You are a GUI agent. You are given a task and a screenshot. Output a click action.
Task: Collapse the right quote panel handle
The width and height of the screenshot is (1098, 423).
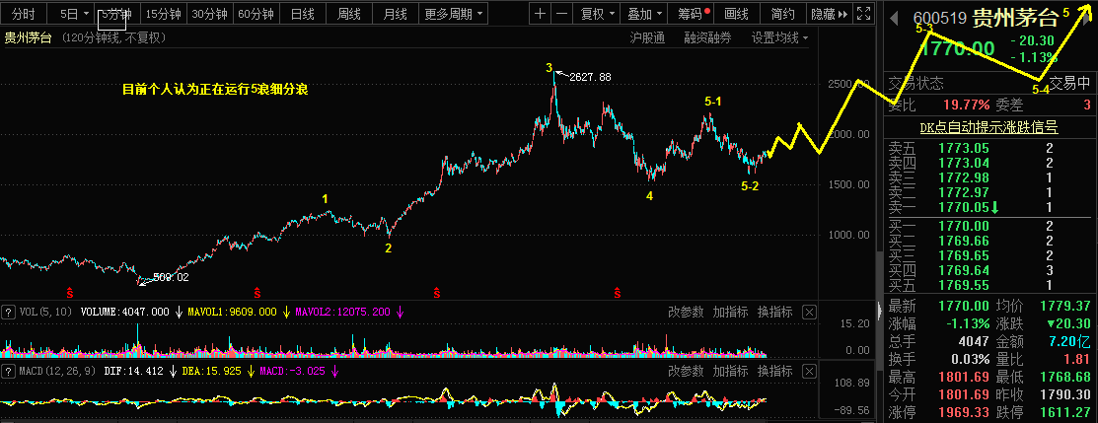(880, 310)
